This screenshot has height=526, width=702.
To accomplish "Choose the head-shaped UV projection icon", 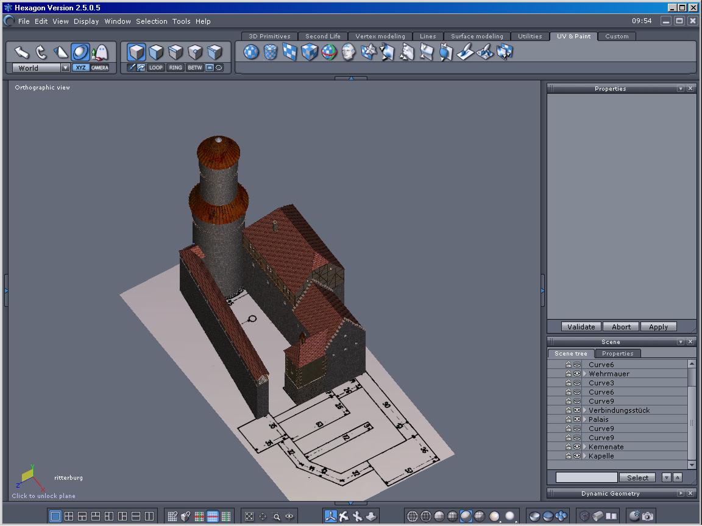I will [349, 52].
